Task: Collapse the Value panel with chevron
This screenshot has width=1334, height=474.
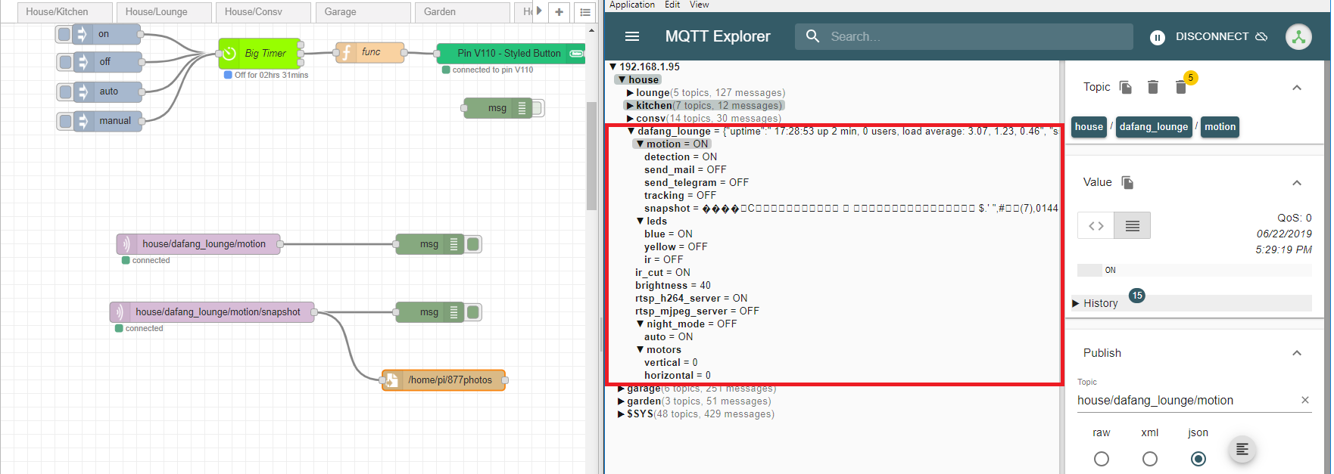Action: coord(1297,183)
